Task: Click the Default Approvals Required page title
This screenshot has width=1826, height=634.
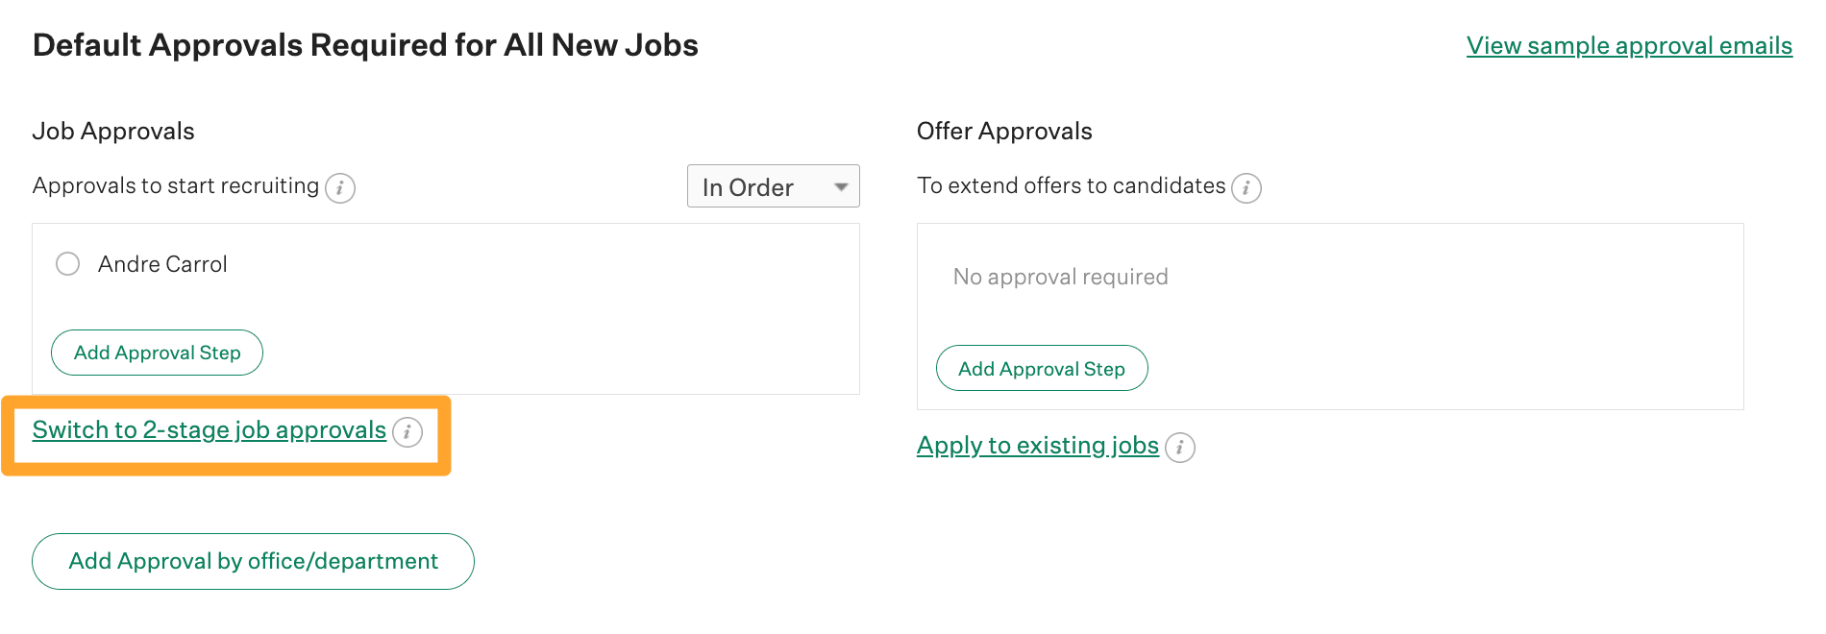Action: [365, 45]
